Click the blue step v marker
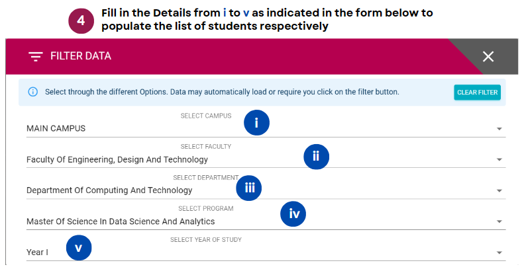 pos(79,248)
